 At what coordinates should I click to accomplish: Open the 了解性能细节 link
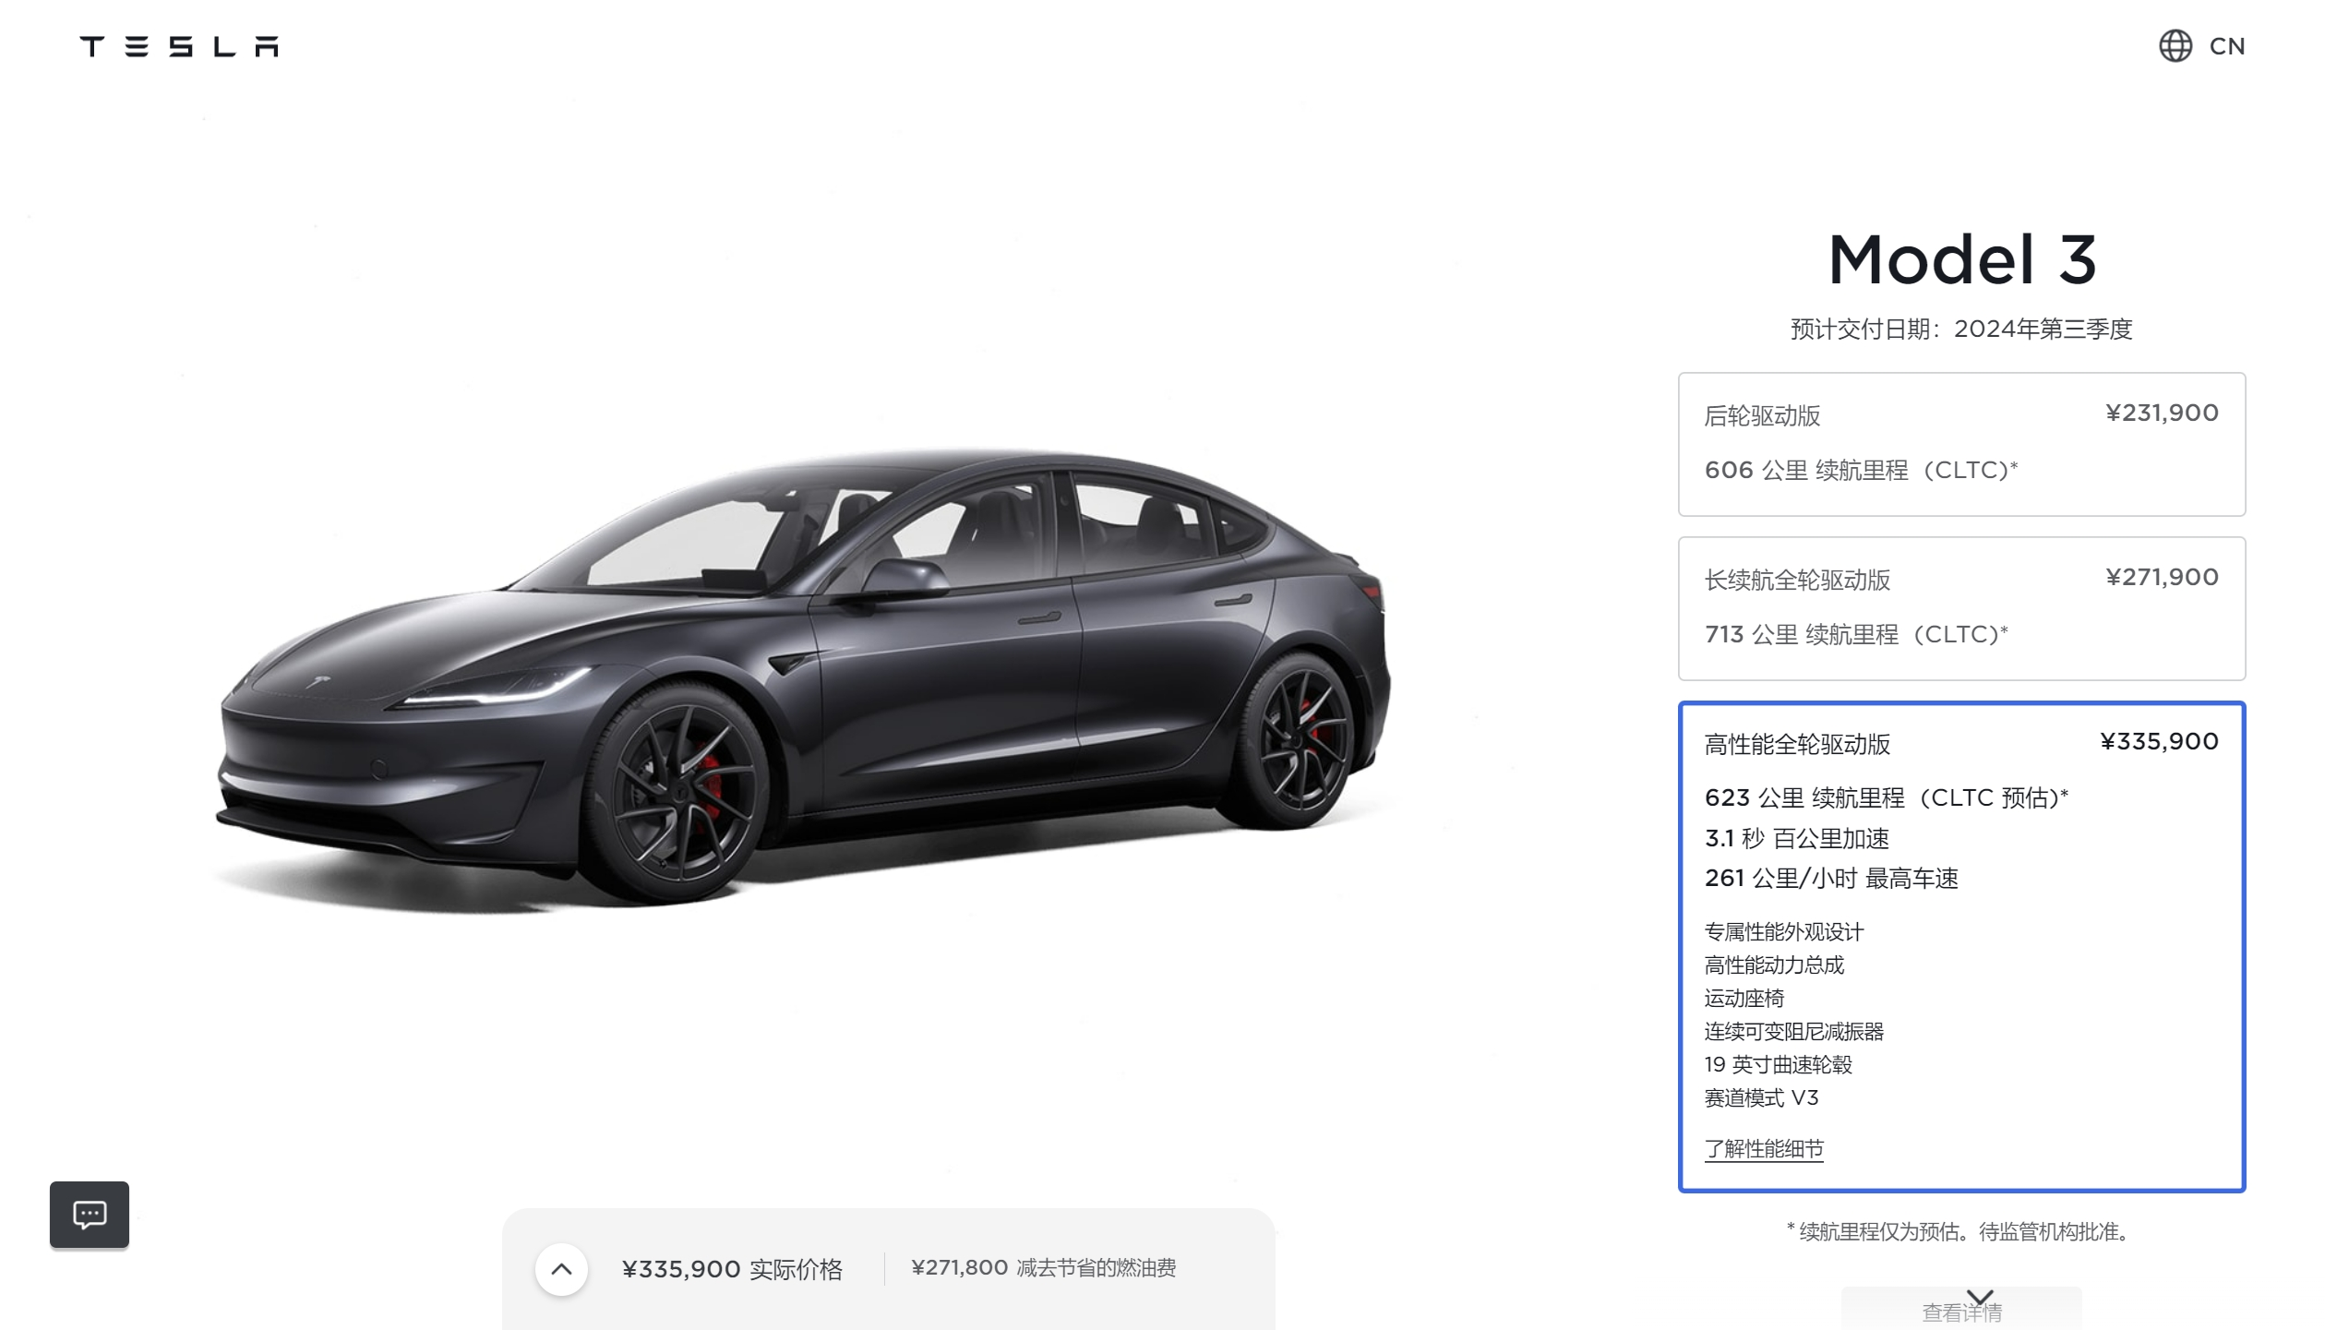click(x=1764, y=1149)
